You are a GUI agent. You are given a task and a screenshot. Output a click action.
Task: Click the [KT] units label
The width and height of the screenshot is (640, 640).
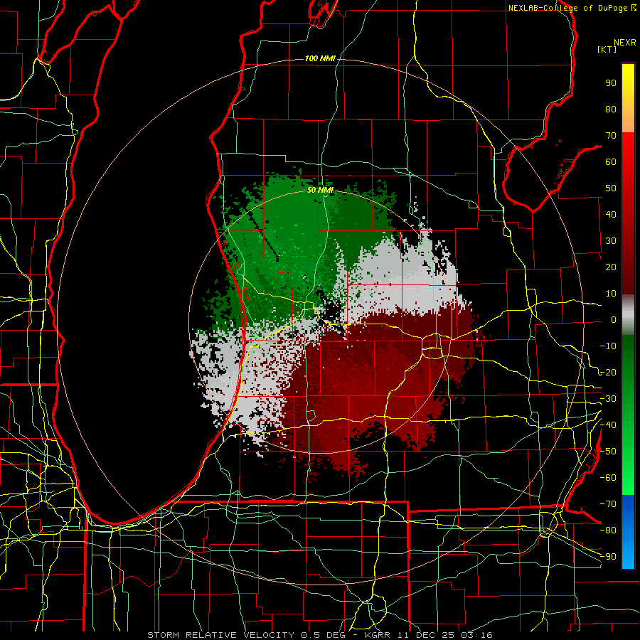607,49
